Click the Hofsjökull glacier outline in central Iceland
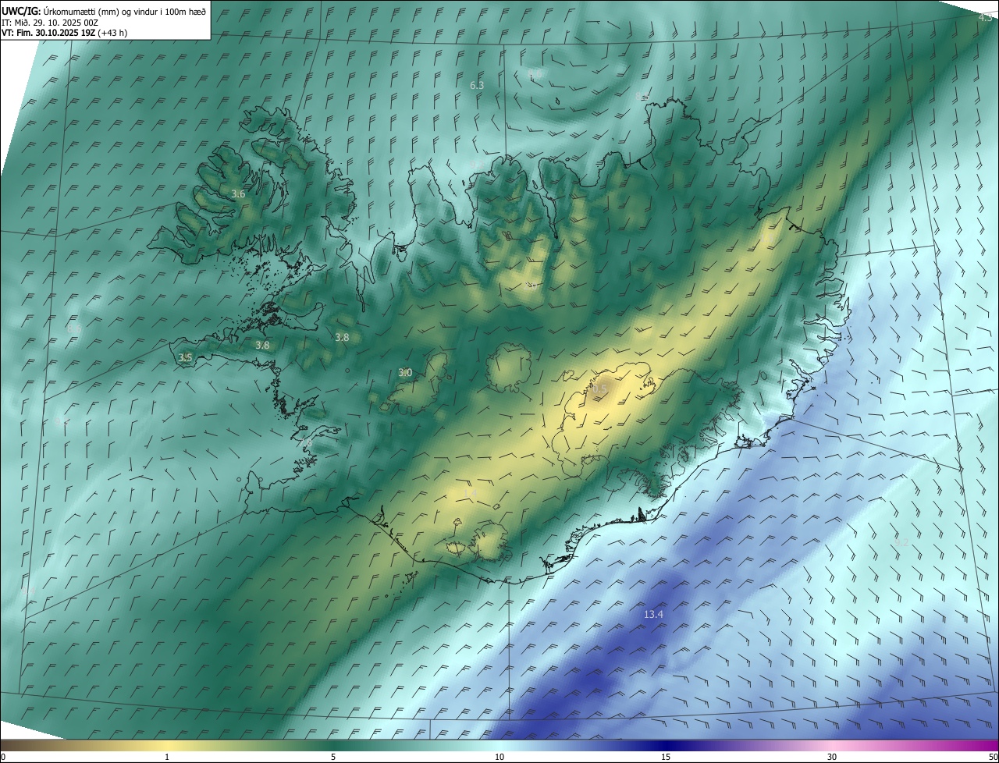The height and width of the screenshot is (763, 999). [510, 367]
